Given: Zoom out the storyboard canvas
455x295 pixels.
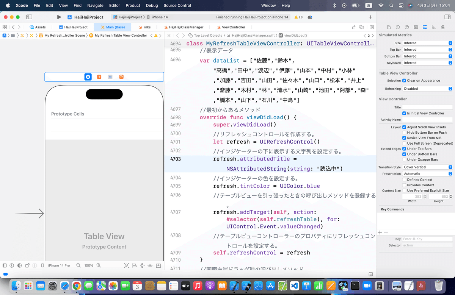Looking at the screenshot, I should 78,265.
